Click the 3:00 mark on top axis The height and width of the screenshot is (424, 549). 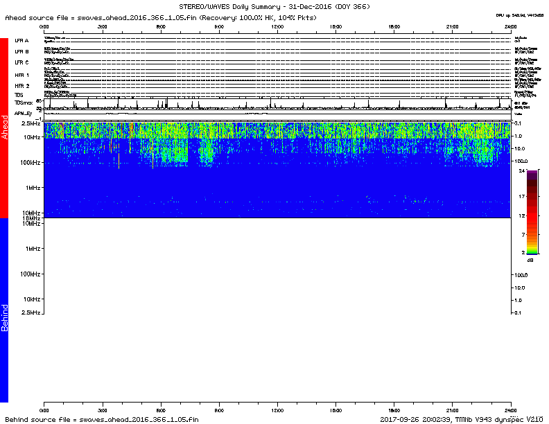pyautogui.click(x=103, y=26)
